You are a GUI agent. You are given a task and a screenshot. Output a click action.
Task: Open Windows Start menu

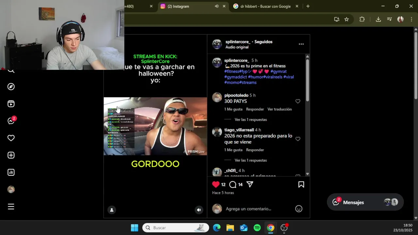tap(135, 228)
